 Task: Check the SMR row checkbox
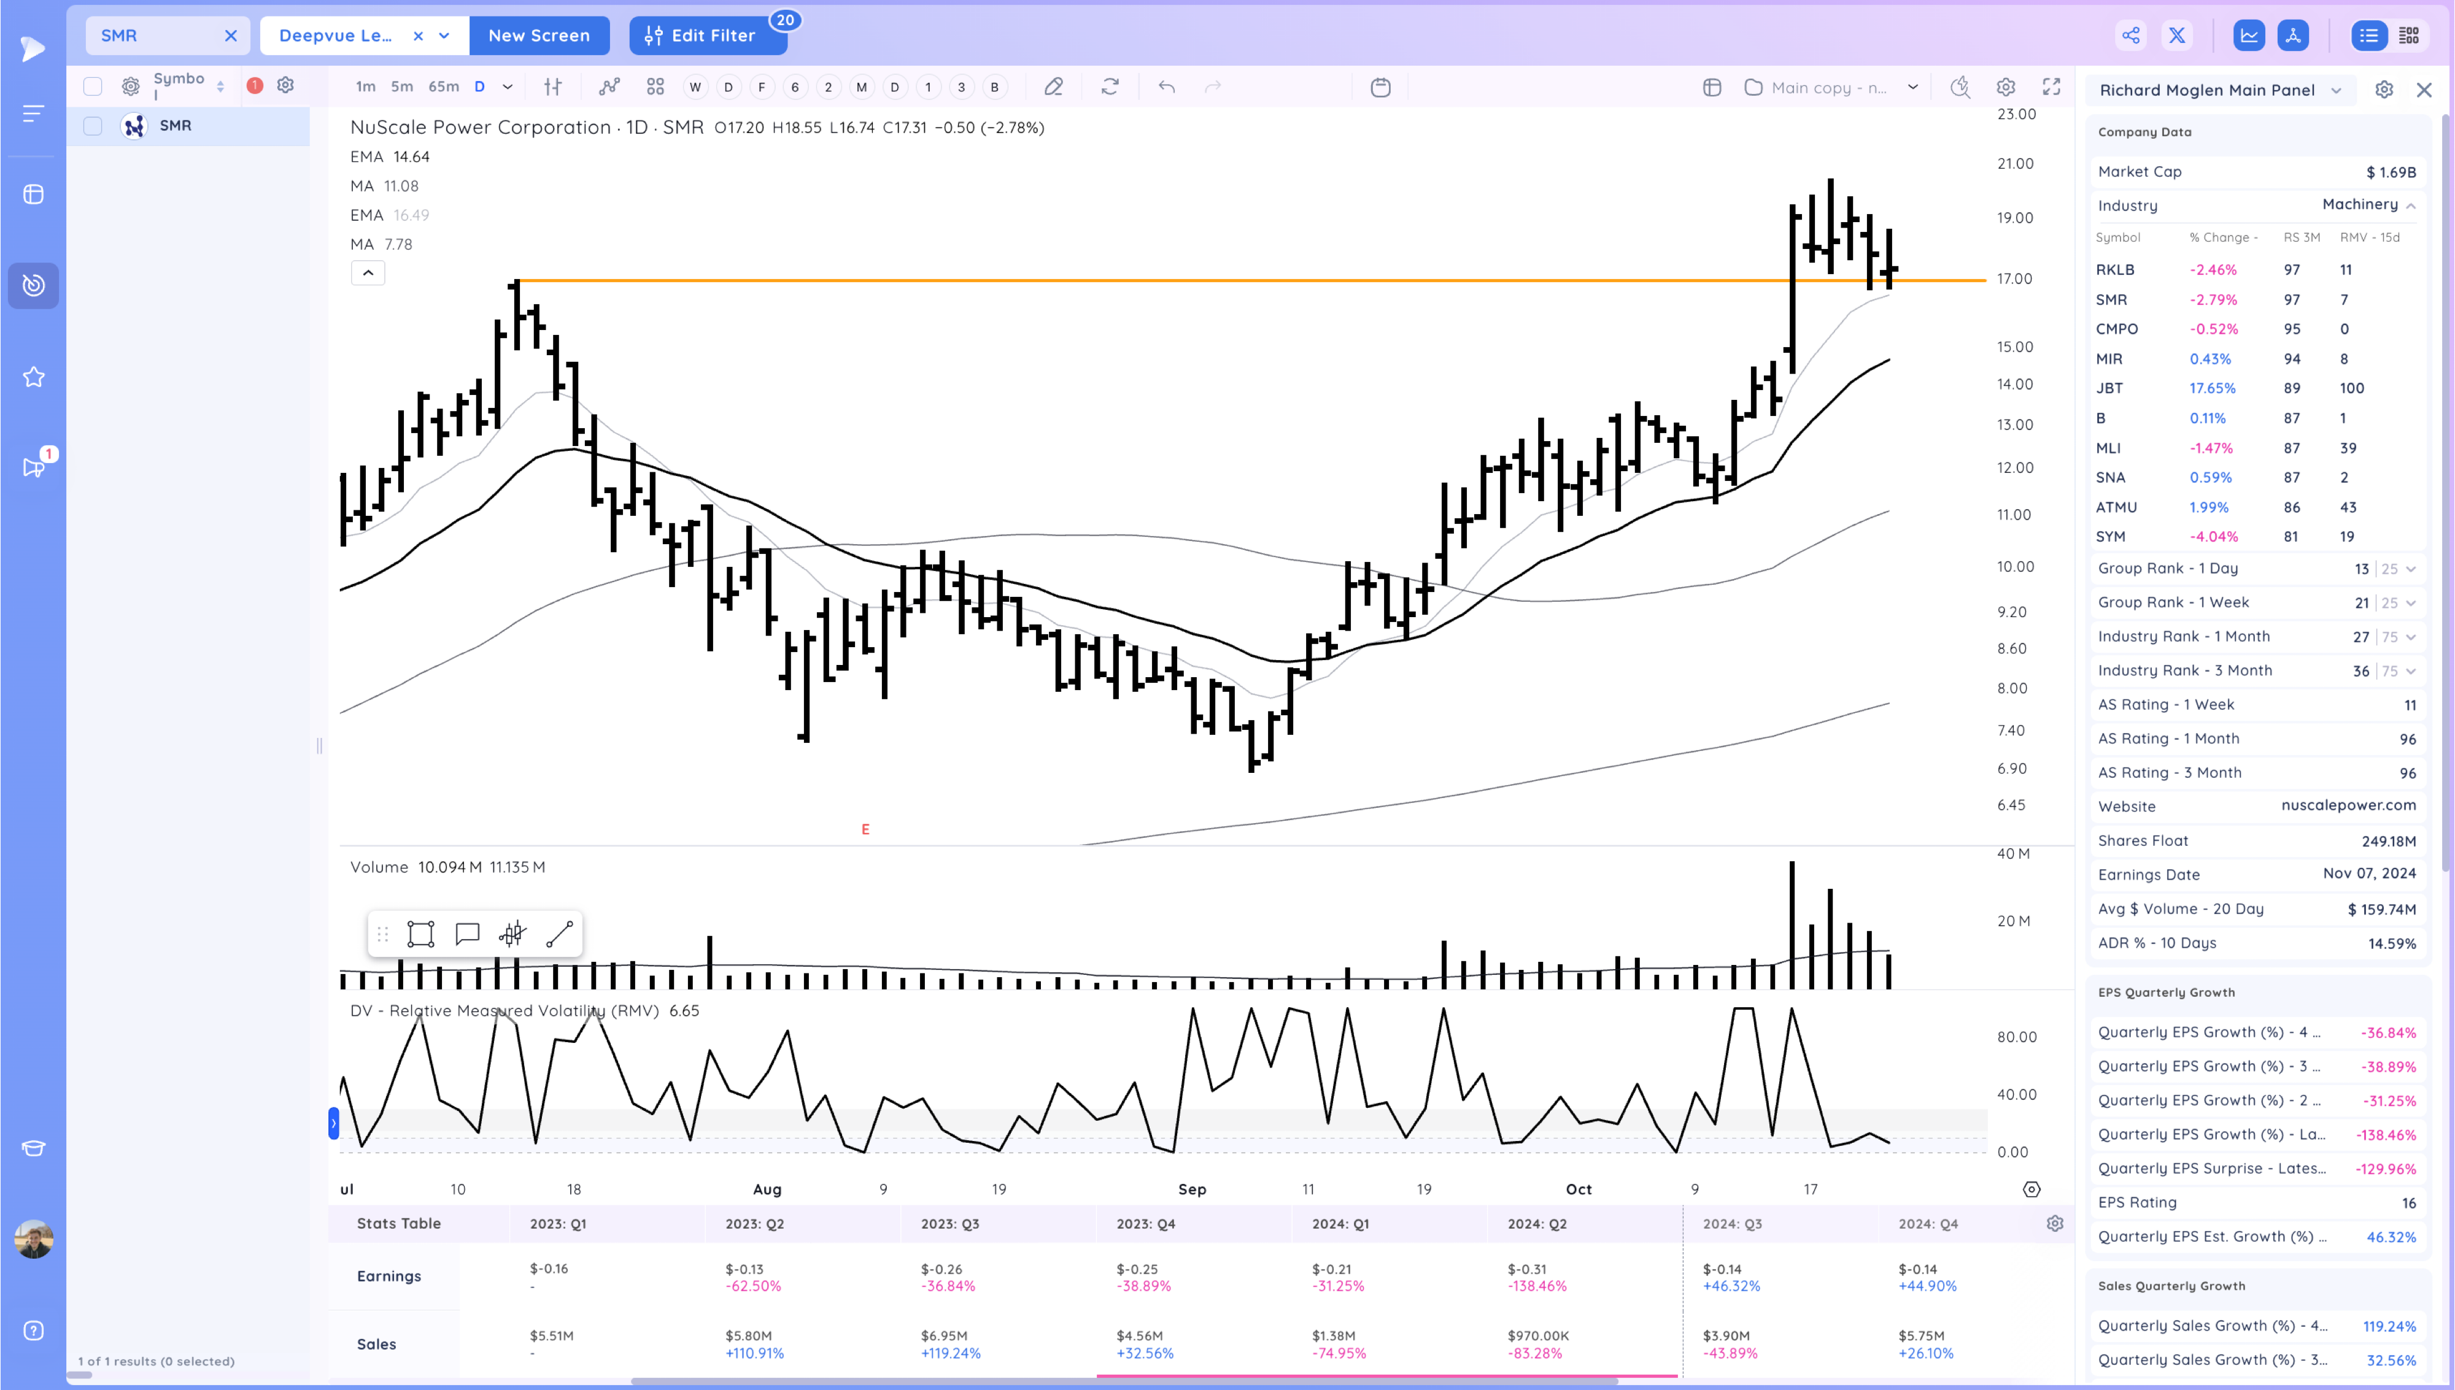tap(93, 125)
